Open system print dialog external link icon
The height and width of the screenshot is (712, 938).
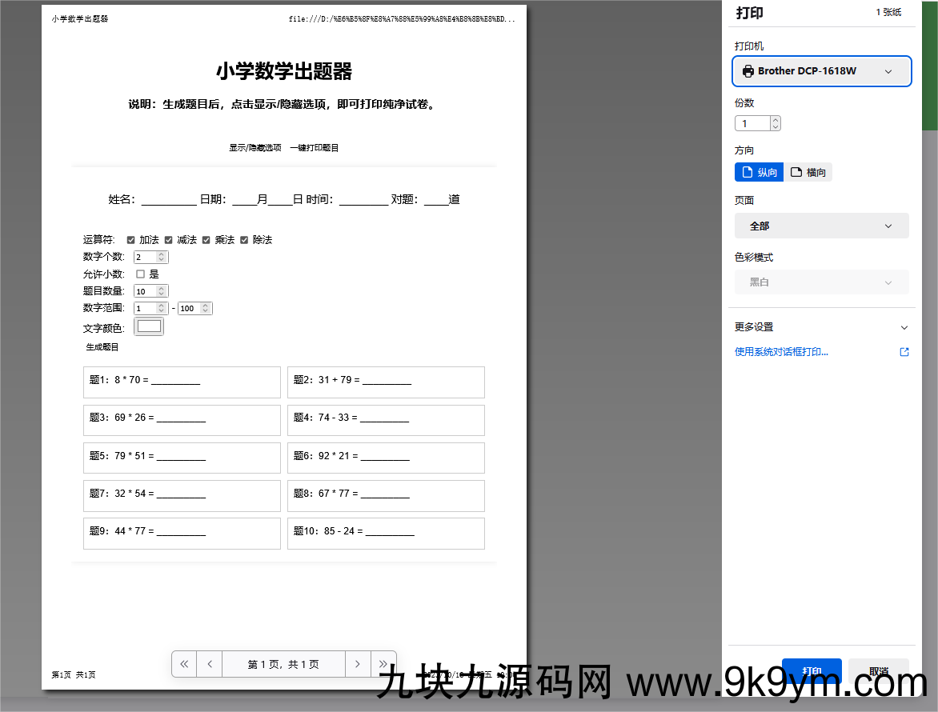pyautogui.click(x=904, y=352)
